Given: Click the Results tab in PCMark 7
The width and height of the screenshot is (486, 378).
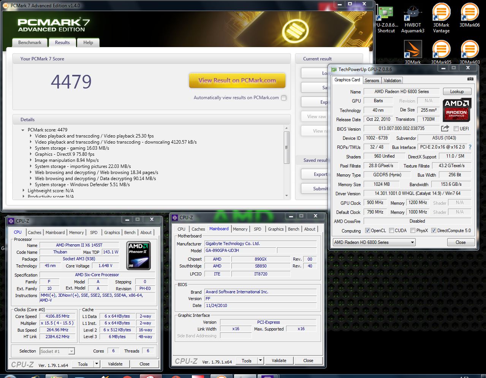Looking at the screenshot, I should pyautogui.click(x=62, y=43).
